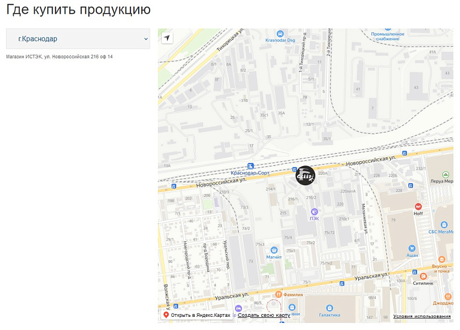Image resolution: width=460 pixels, height=330 pixels.
Task: Click the Галактика shopping icon
Action: (x=330, y=309)
